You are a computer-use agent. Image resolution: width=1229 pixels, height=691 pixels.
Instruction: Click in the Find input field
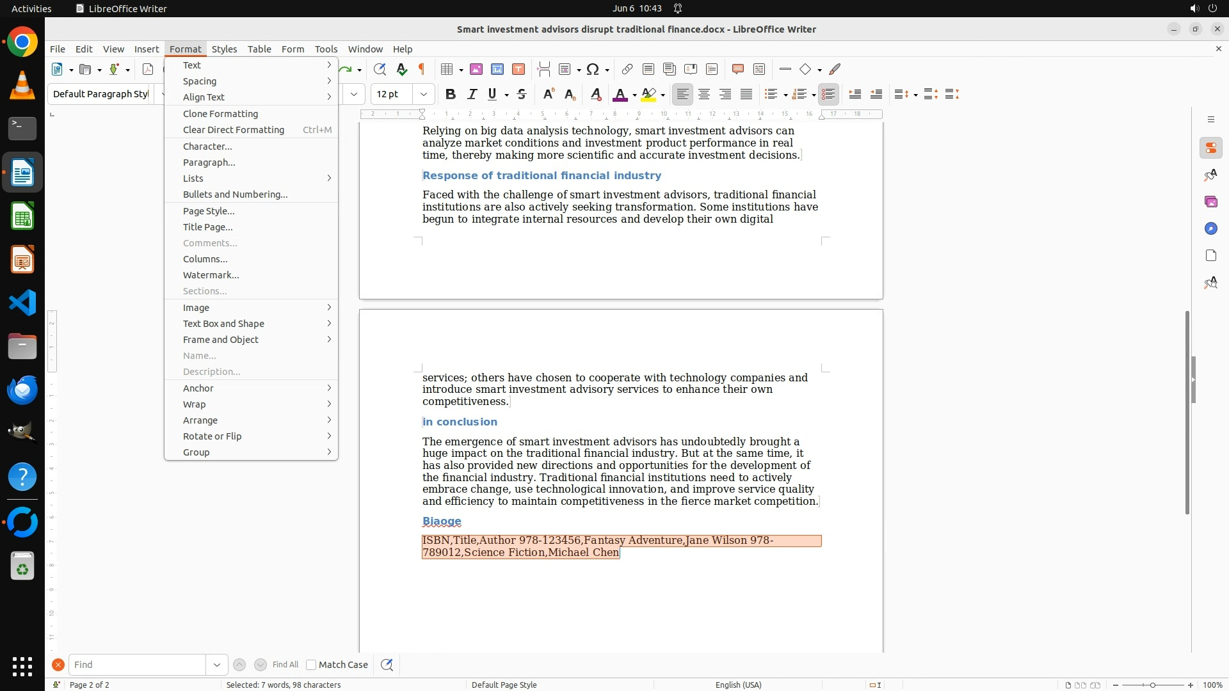pos(137,665)
